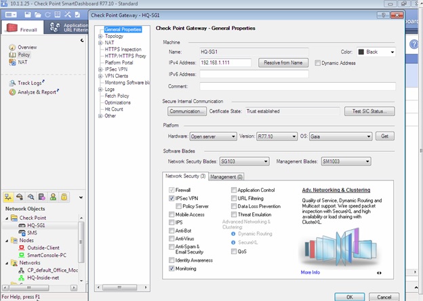Screen dimensions: 423x301
Task: Click the wrench tools icon in toolbar
Action: 67,14
